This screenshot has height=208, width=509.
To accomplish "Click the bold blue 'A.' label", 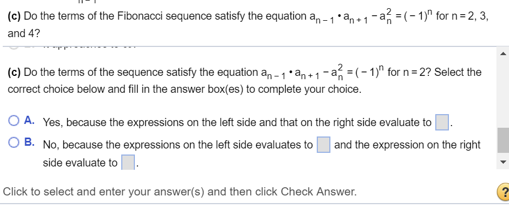I will pyautogui.click(x=29, y=121).
